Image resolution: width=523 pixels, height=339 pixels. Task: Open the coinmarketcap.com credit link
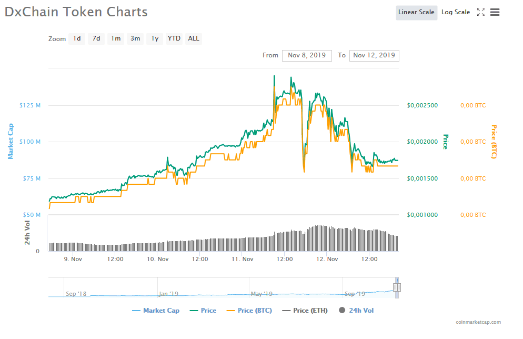pos(478,322)
